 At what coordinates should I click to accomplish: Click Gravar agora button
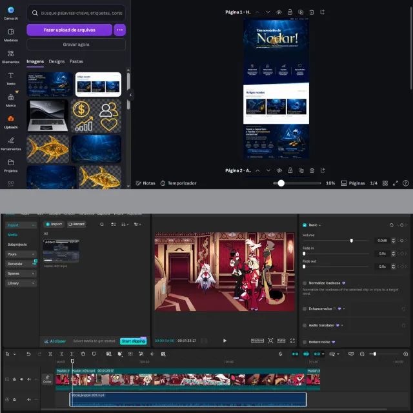coord(76,45)
